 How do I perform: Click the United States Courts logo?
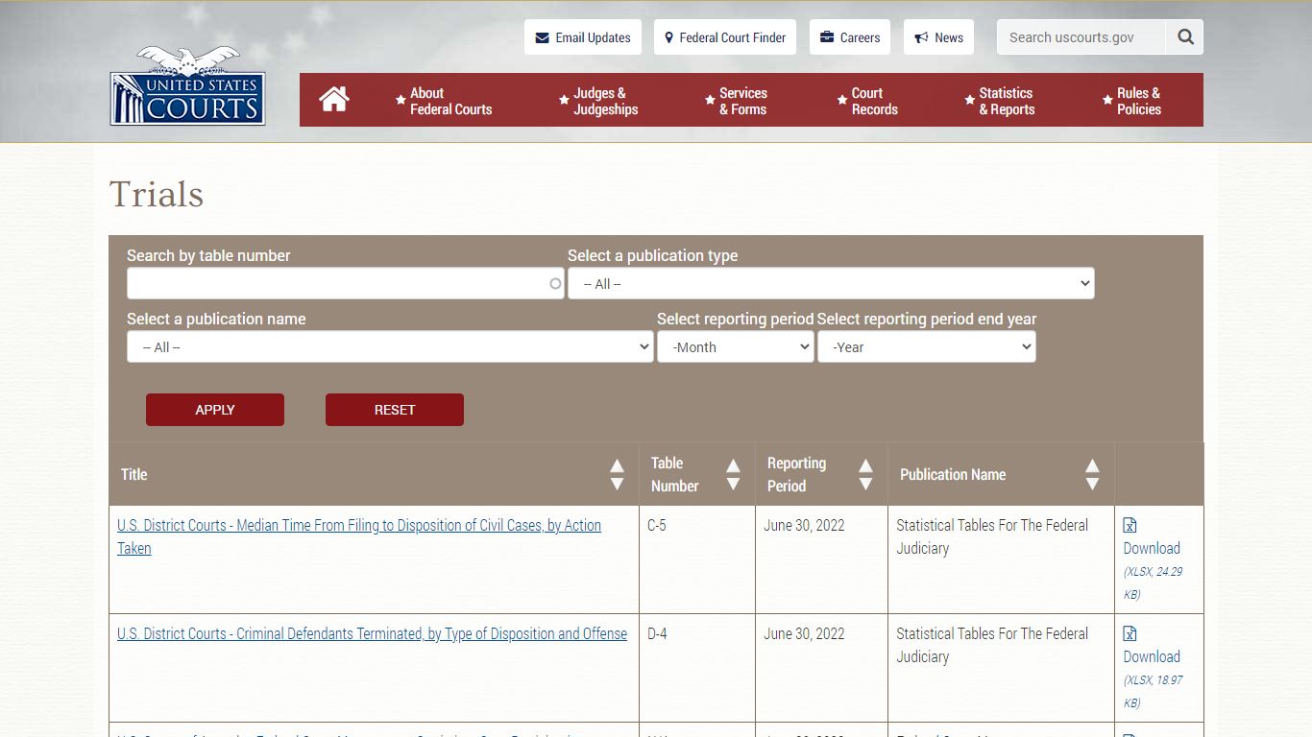click(x=188, y=86)
